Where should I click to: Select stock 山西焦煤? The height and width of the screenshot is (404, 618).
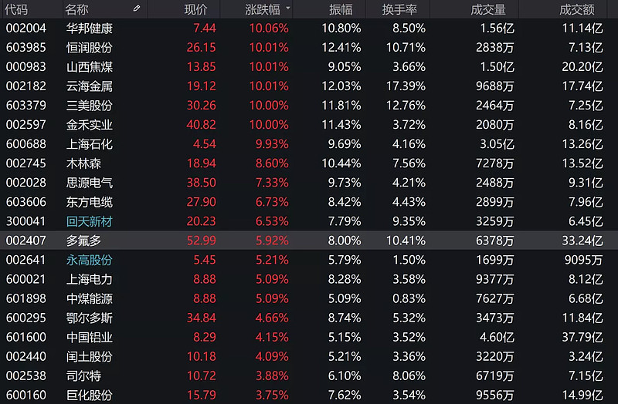89,67
